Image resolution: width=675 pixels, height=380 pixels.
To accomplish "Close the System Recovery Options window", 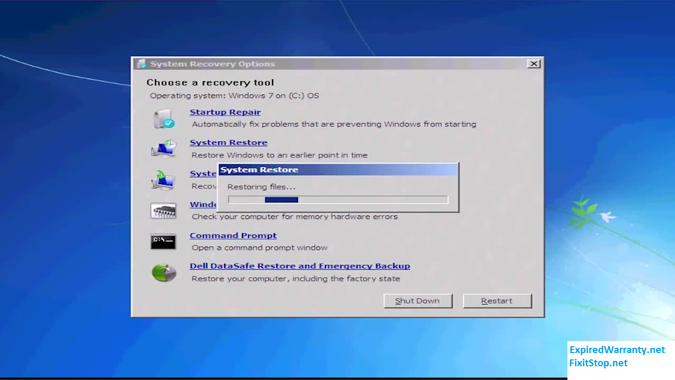I will (x=534, y=63).
